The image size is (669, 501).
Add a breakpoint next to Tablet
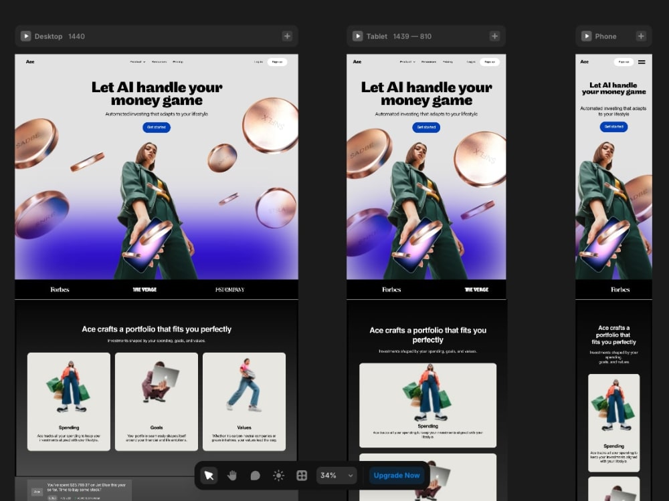pos(494,36)
